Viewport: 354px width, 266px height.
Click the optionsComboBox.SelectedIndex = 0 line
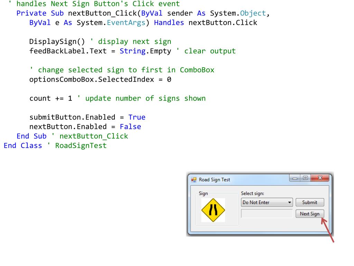click(x=100, y=79)
